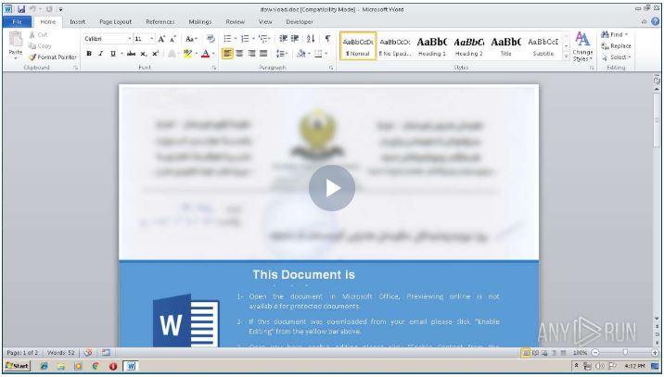
Task: Click the vertical scrollbar down arrow
Action: [657, 319]
